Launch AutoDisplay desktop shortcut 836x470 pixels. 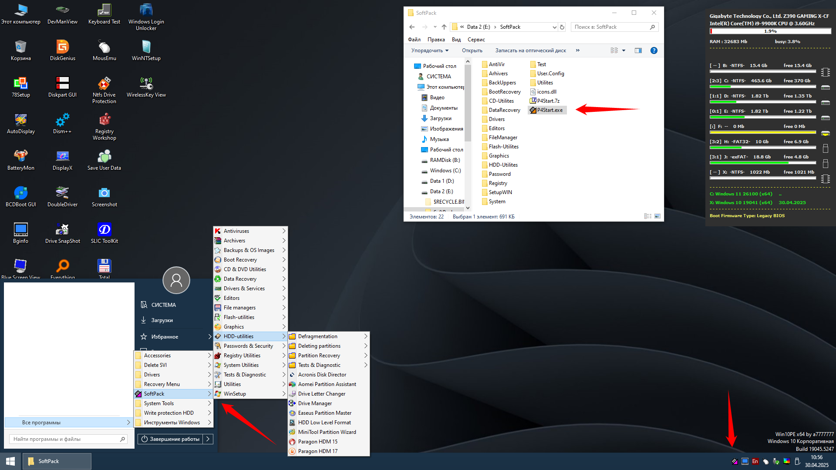coord(20,124)
